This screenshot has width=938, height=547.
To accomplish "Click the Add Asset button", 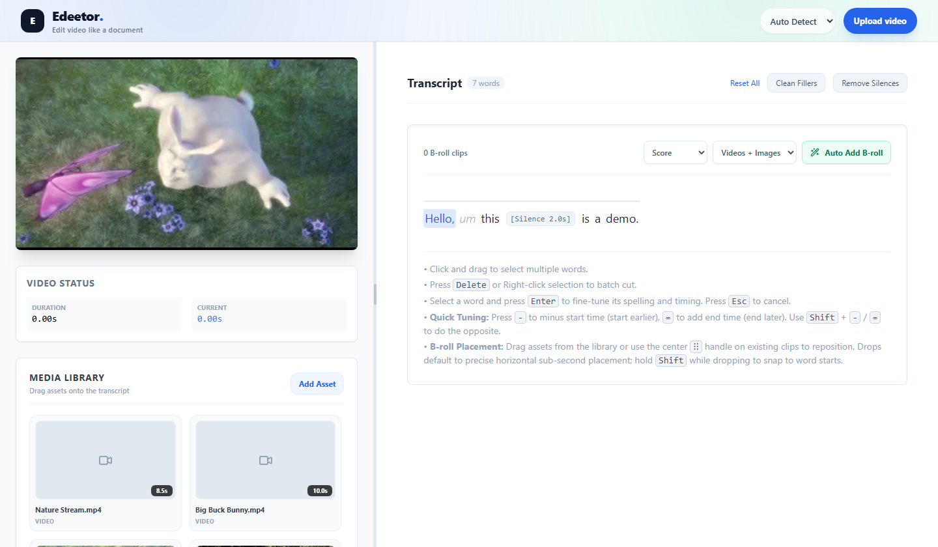I will pos(317,384).
